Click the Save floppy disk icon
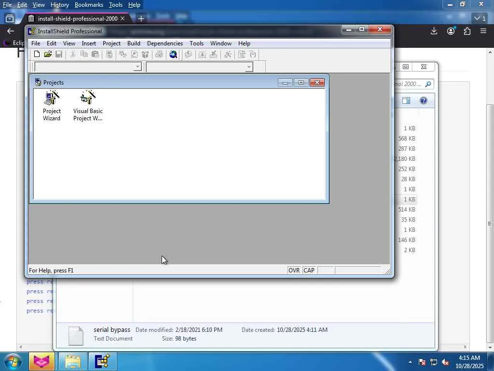 [x=59, y=54]
